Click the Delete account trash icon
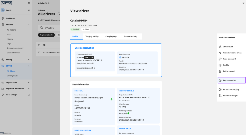 click(220, 71)
